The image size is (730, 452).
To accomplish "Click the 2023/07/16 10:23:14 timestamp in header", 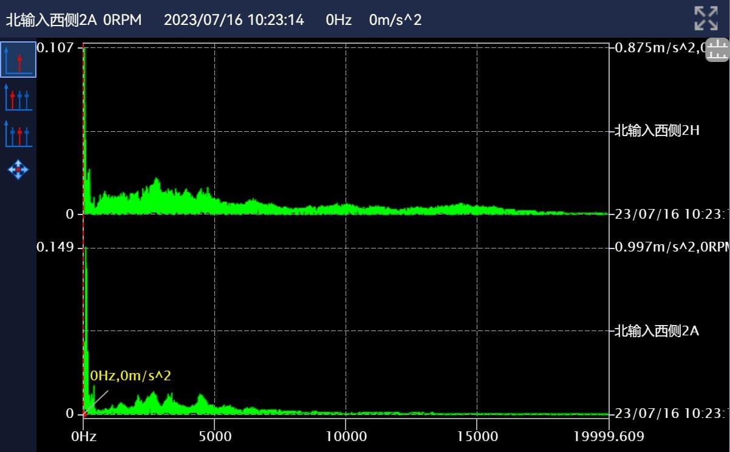I will [234, 19].
